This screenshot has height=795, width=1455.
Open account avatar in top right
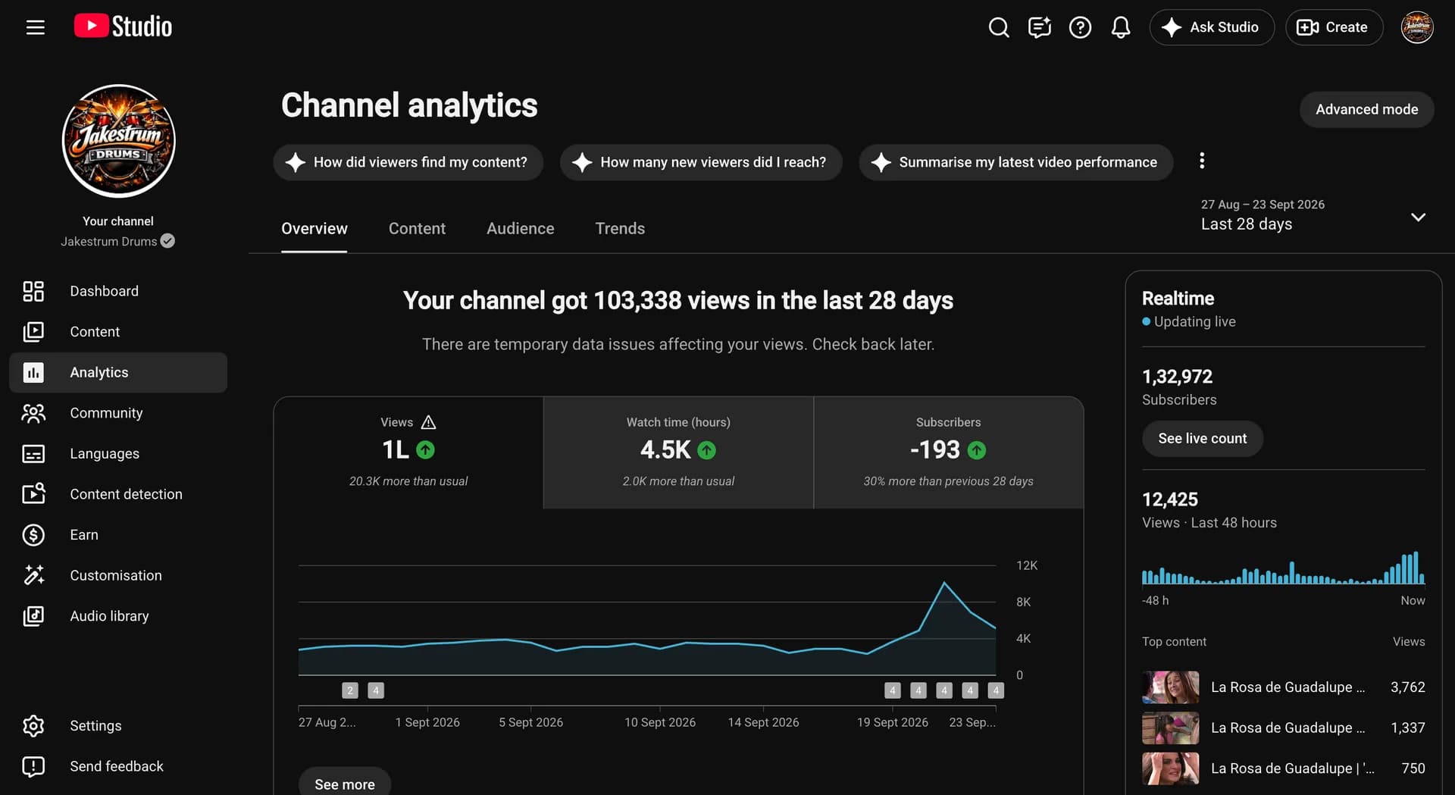1416,27
